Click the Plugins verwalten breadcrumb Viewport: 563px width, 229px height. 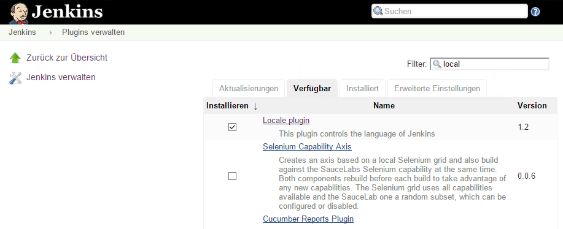pyautogui.click(x=93, y=32)
